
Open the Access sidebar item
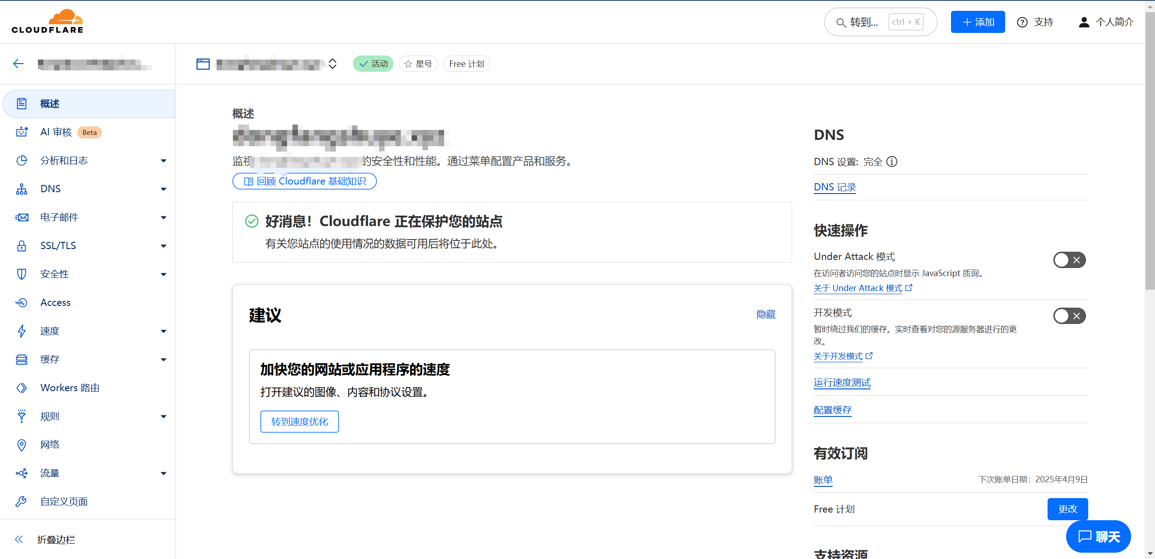89,303
